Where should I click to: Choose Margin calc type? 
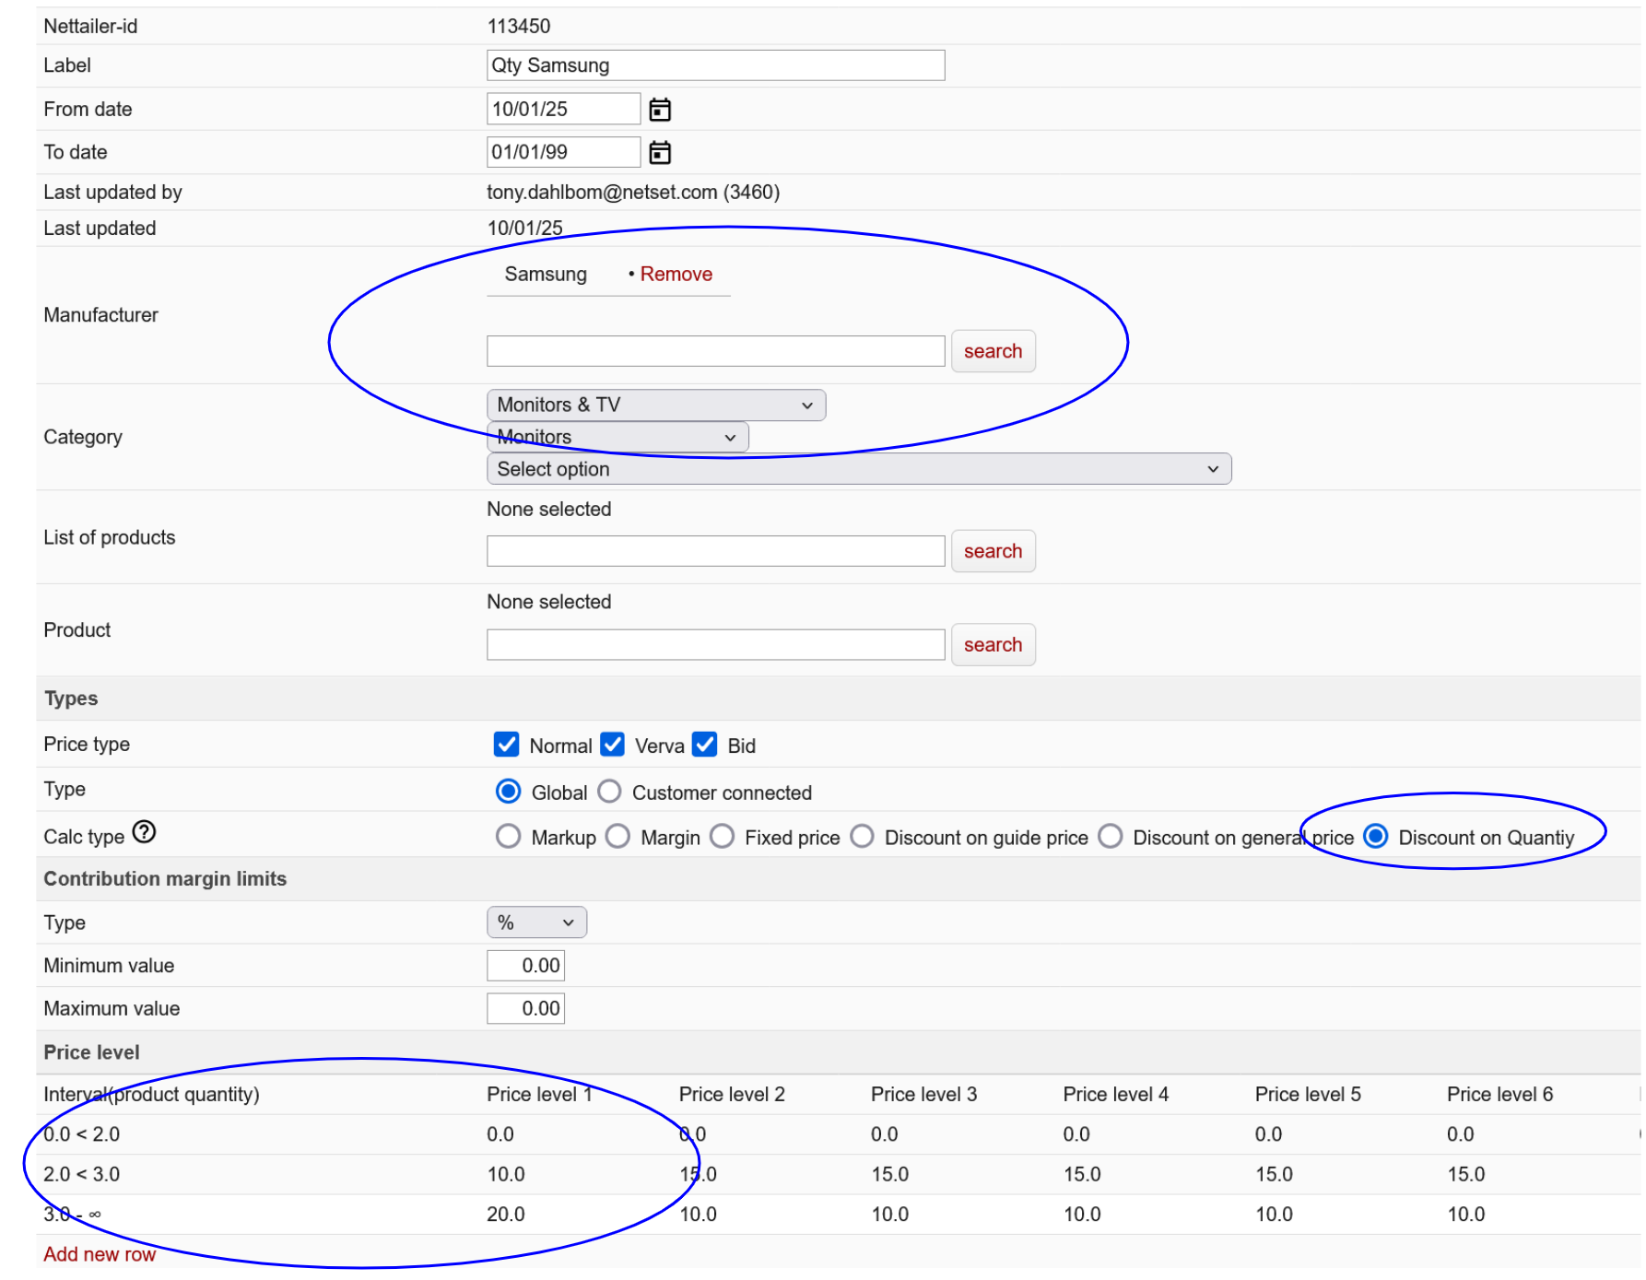click(x=617, y=837)
